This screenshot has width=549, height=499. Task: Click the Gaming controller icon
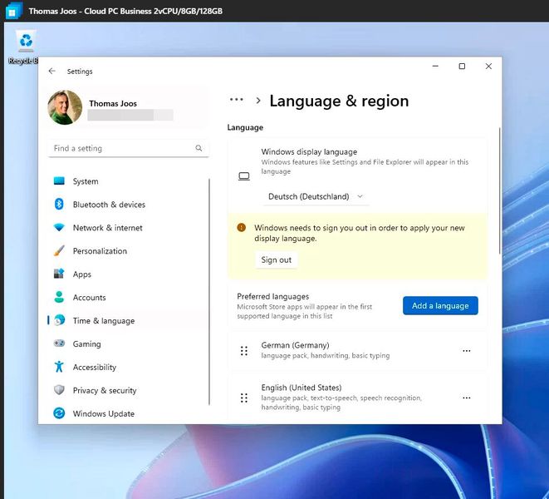click(x=59, y=343)
